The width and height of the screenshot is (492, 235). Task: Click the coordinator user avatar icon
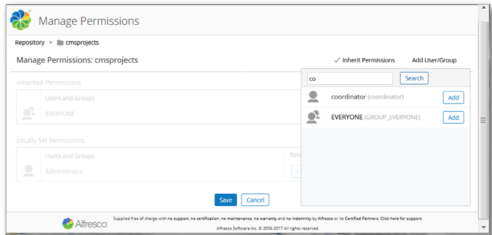313,97
